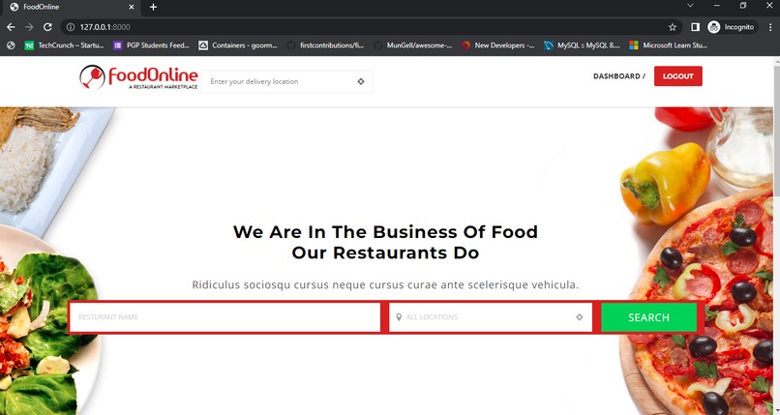Click the red LOGOUT button
Image resolution: width=780 pixels, height=415 pixels.
point(678,76)
